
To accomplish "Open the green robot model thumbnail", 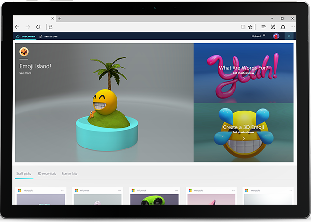I will click(155, 199).
